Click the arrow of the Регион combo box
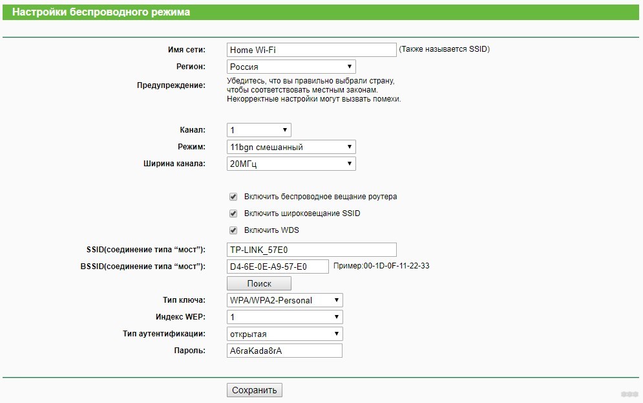 [350, 67]
